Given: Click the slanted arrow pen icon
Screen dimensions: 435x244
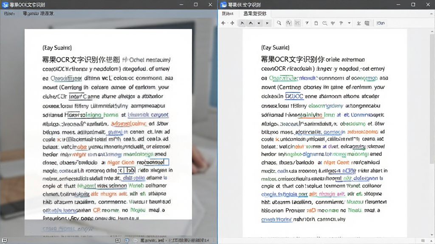Looking at the screenshot, I should tap(307, 23).
